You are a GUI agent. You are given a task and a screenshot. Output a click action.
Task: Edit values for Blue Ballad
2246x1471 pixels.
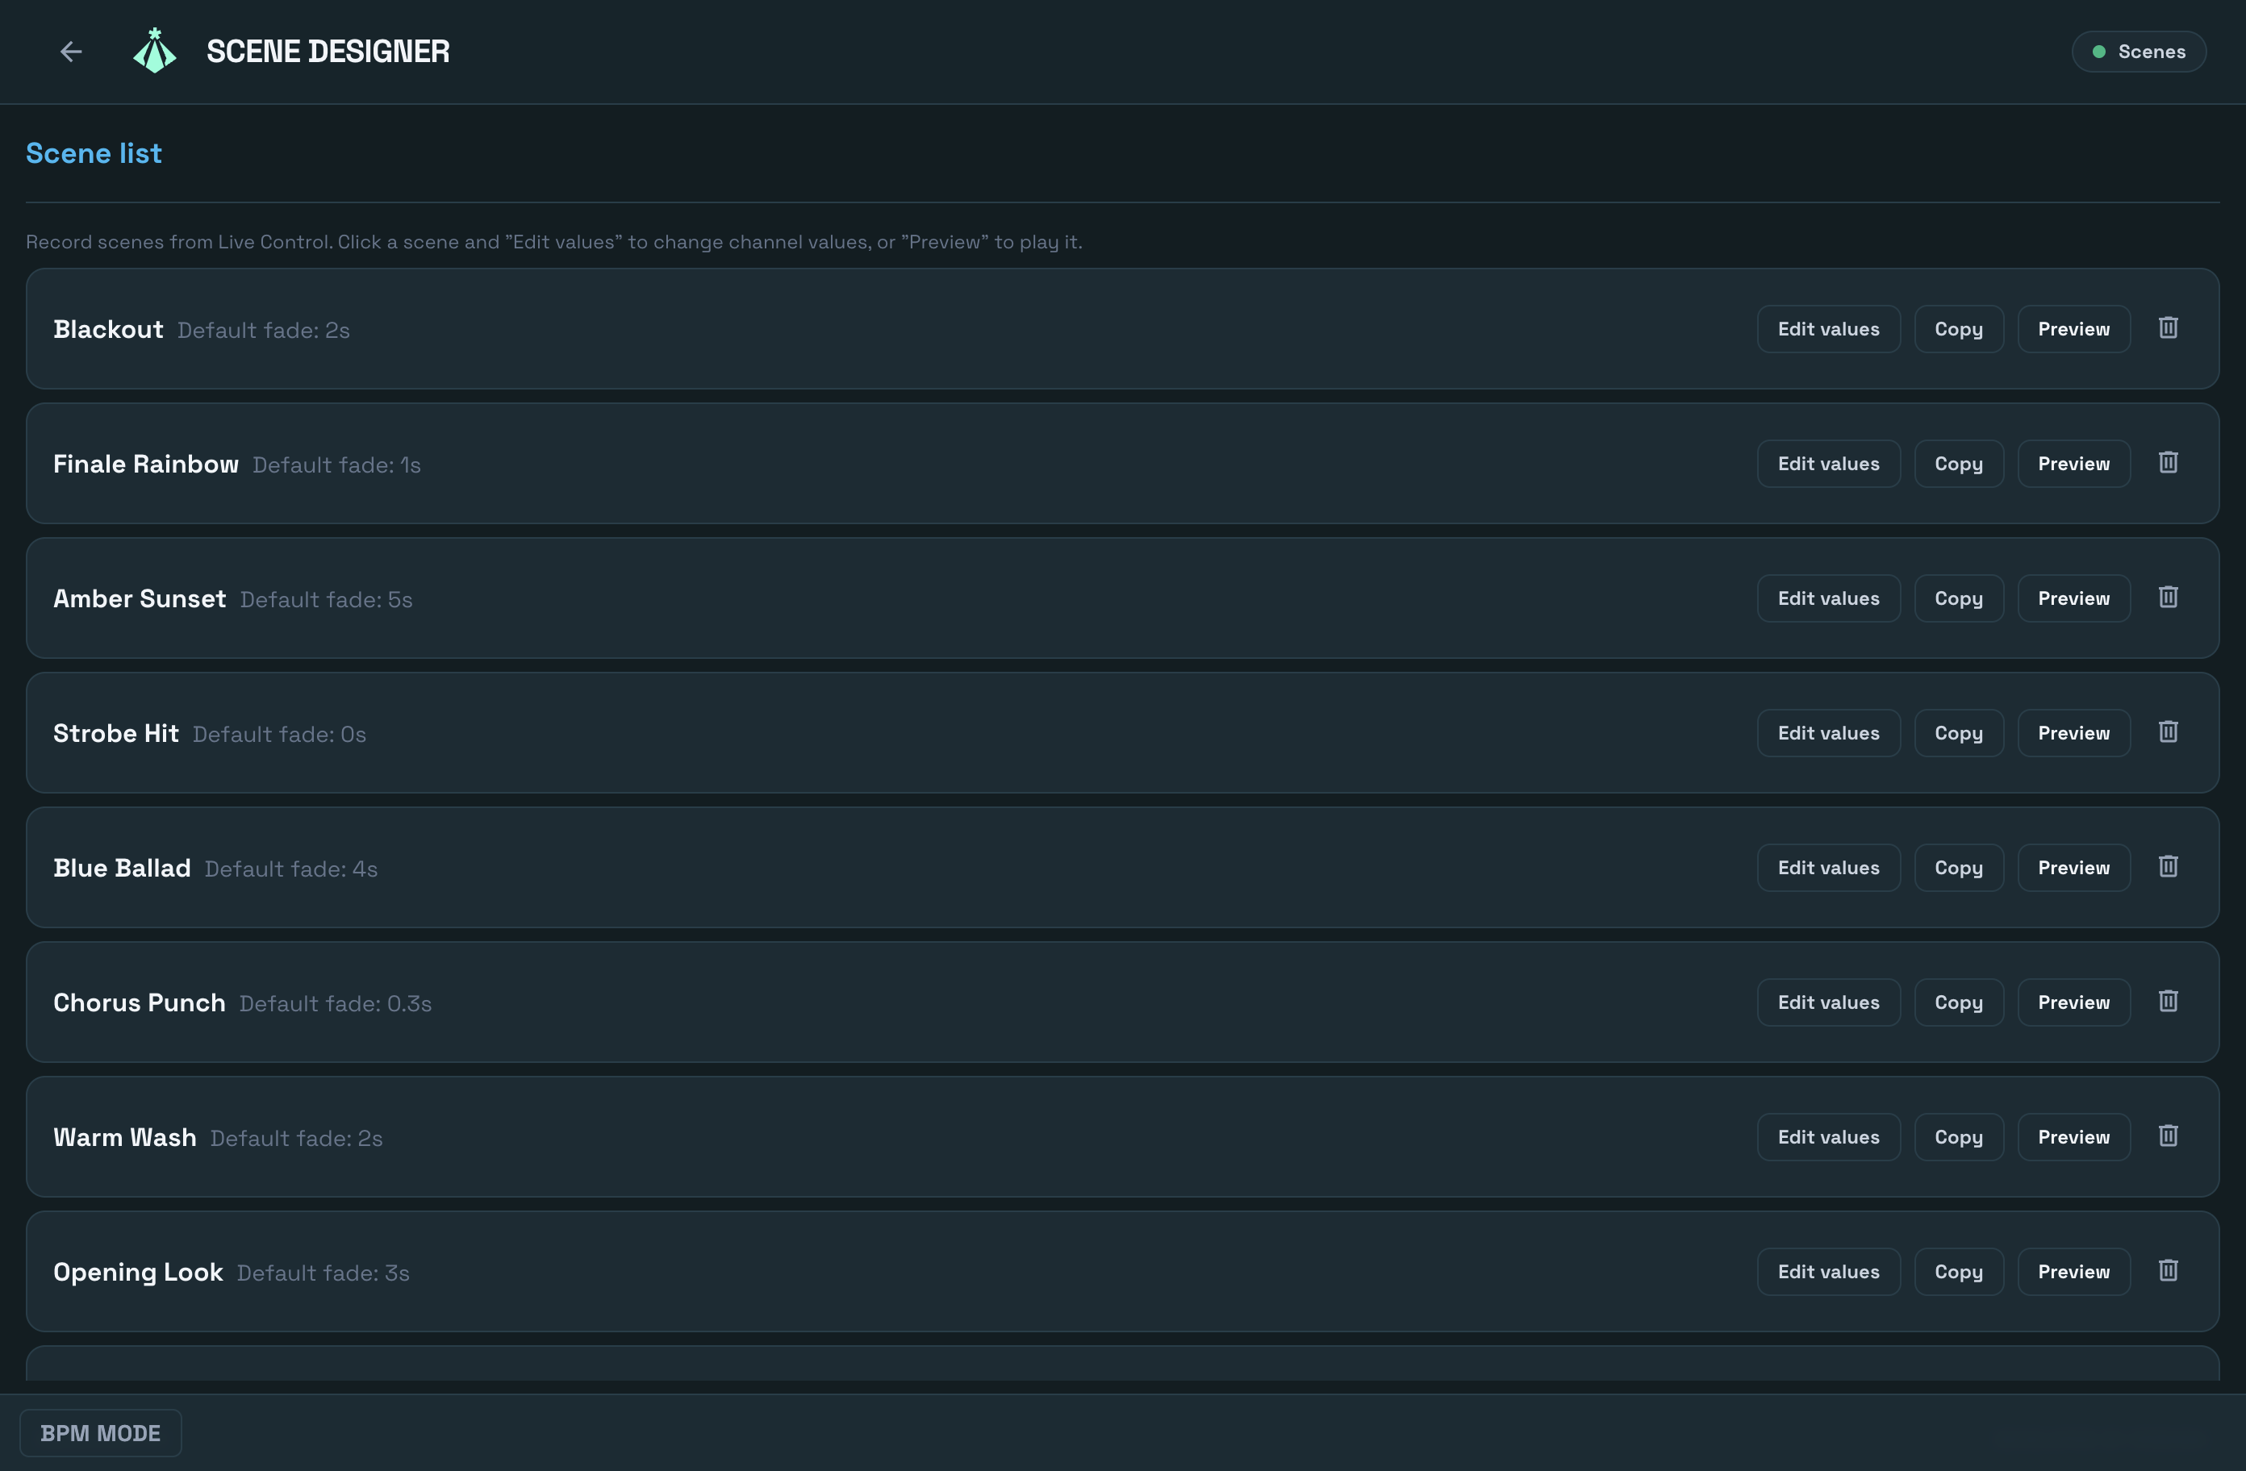pos(1828,868)
